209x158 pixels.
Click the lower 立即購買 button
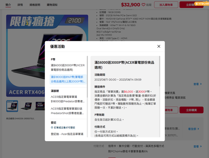pyautogui.click(x=191, y=110)
